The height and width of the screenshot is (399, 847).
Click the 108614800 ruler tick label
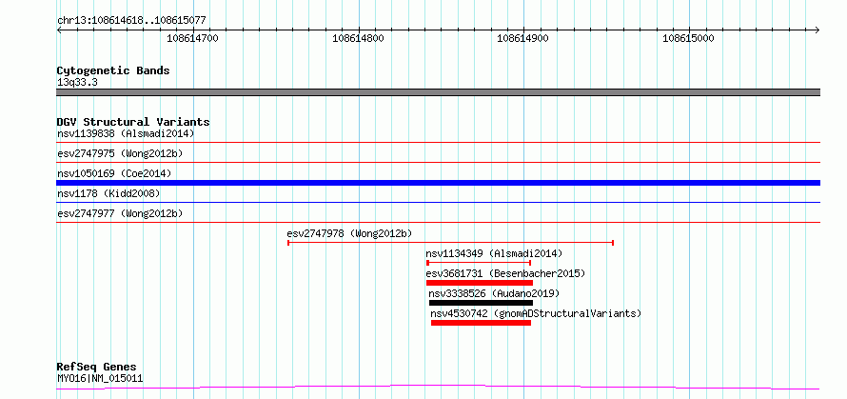point(358,38)
